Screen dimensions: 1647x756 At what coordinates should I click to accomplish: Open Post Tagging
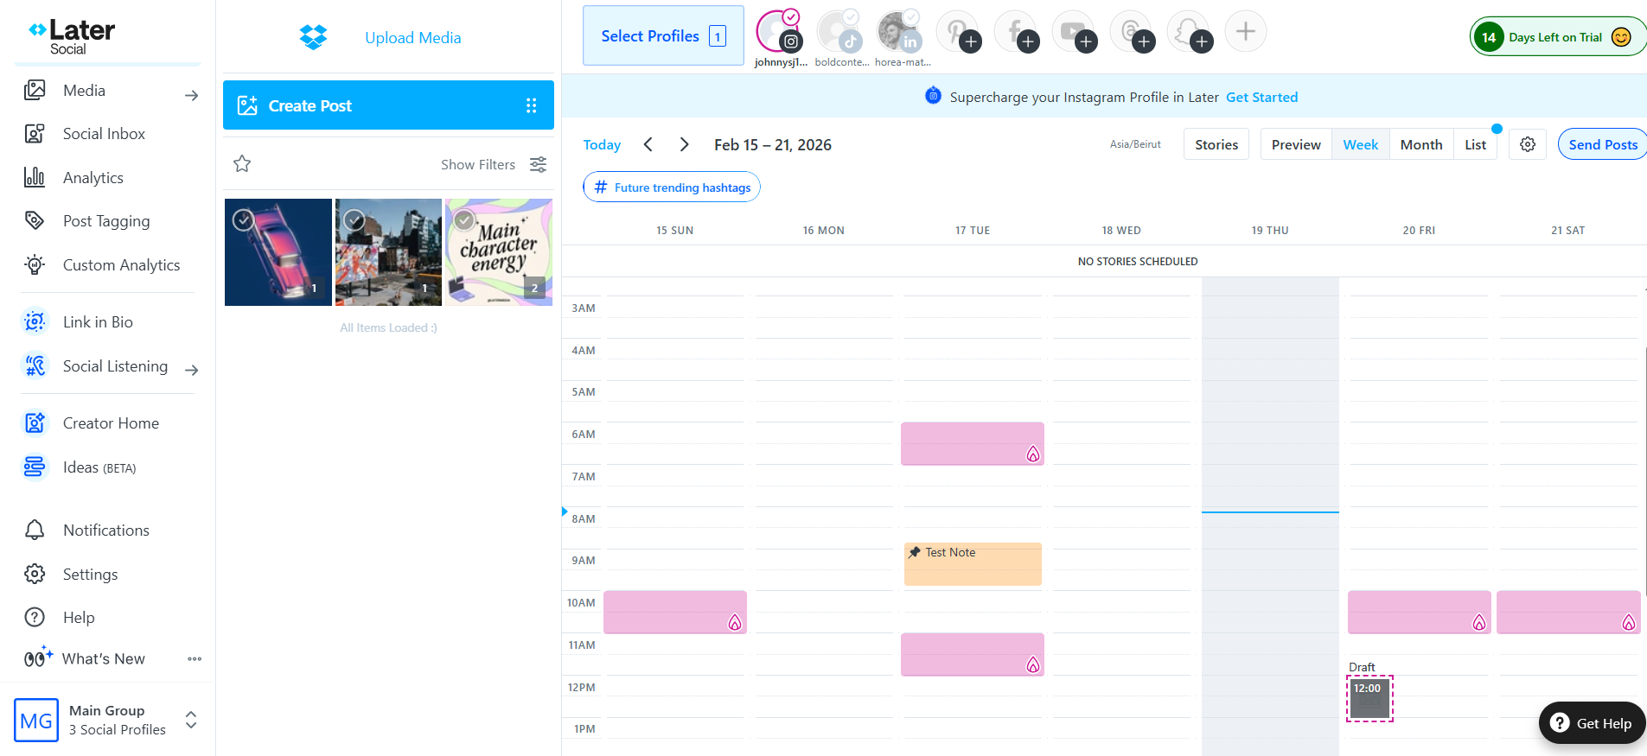(x=106, y=221)
